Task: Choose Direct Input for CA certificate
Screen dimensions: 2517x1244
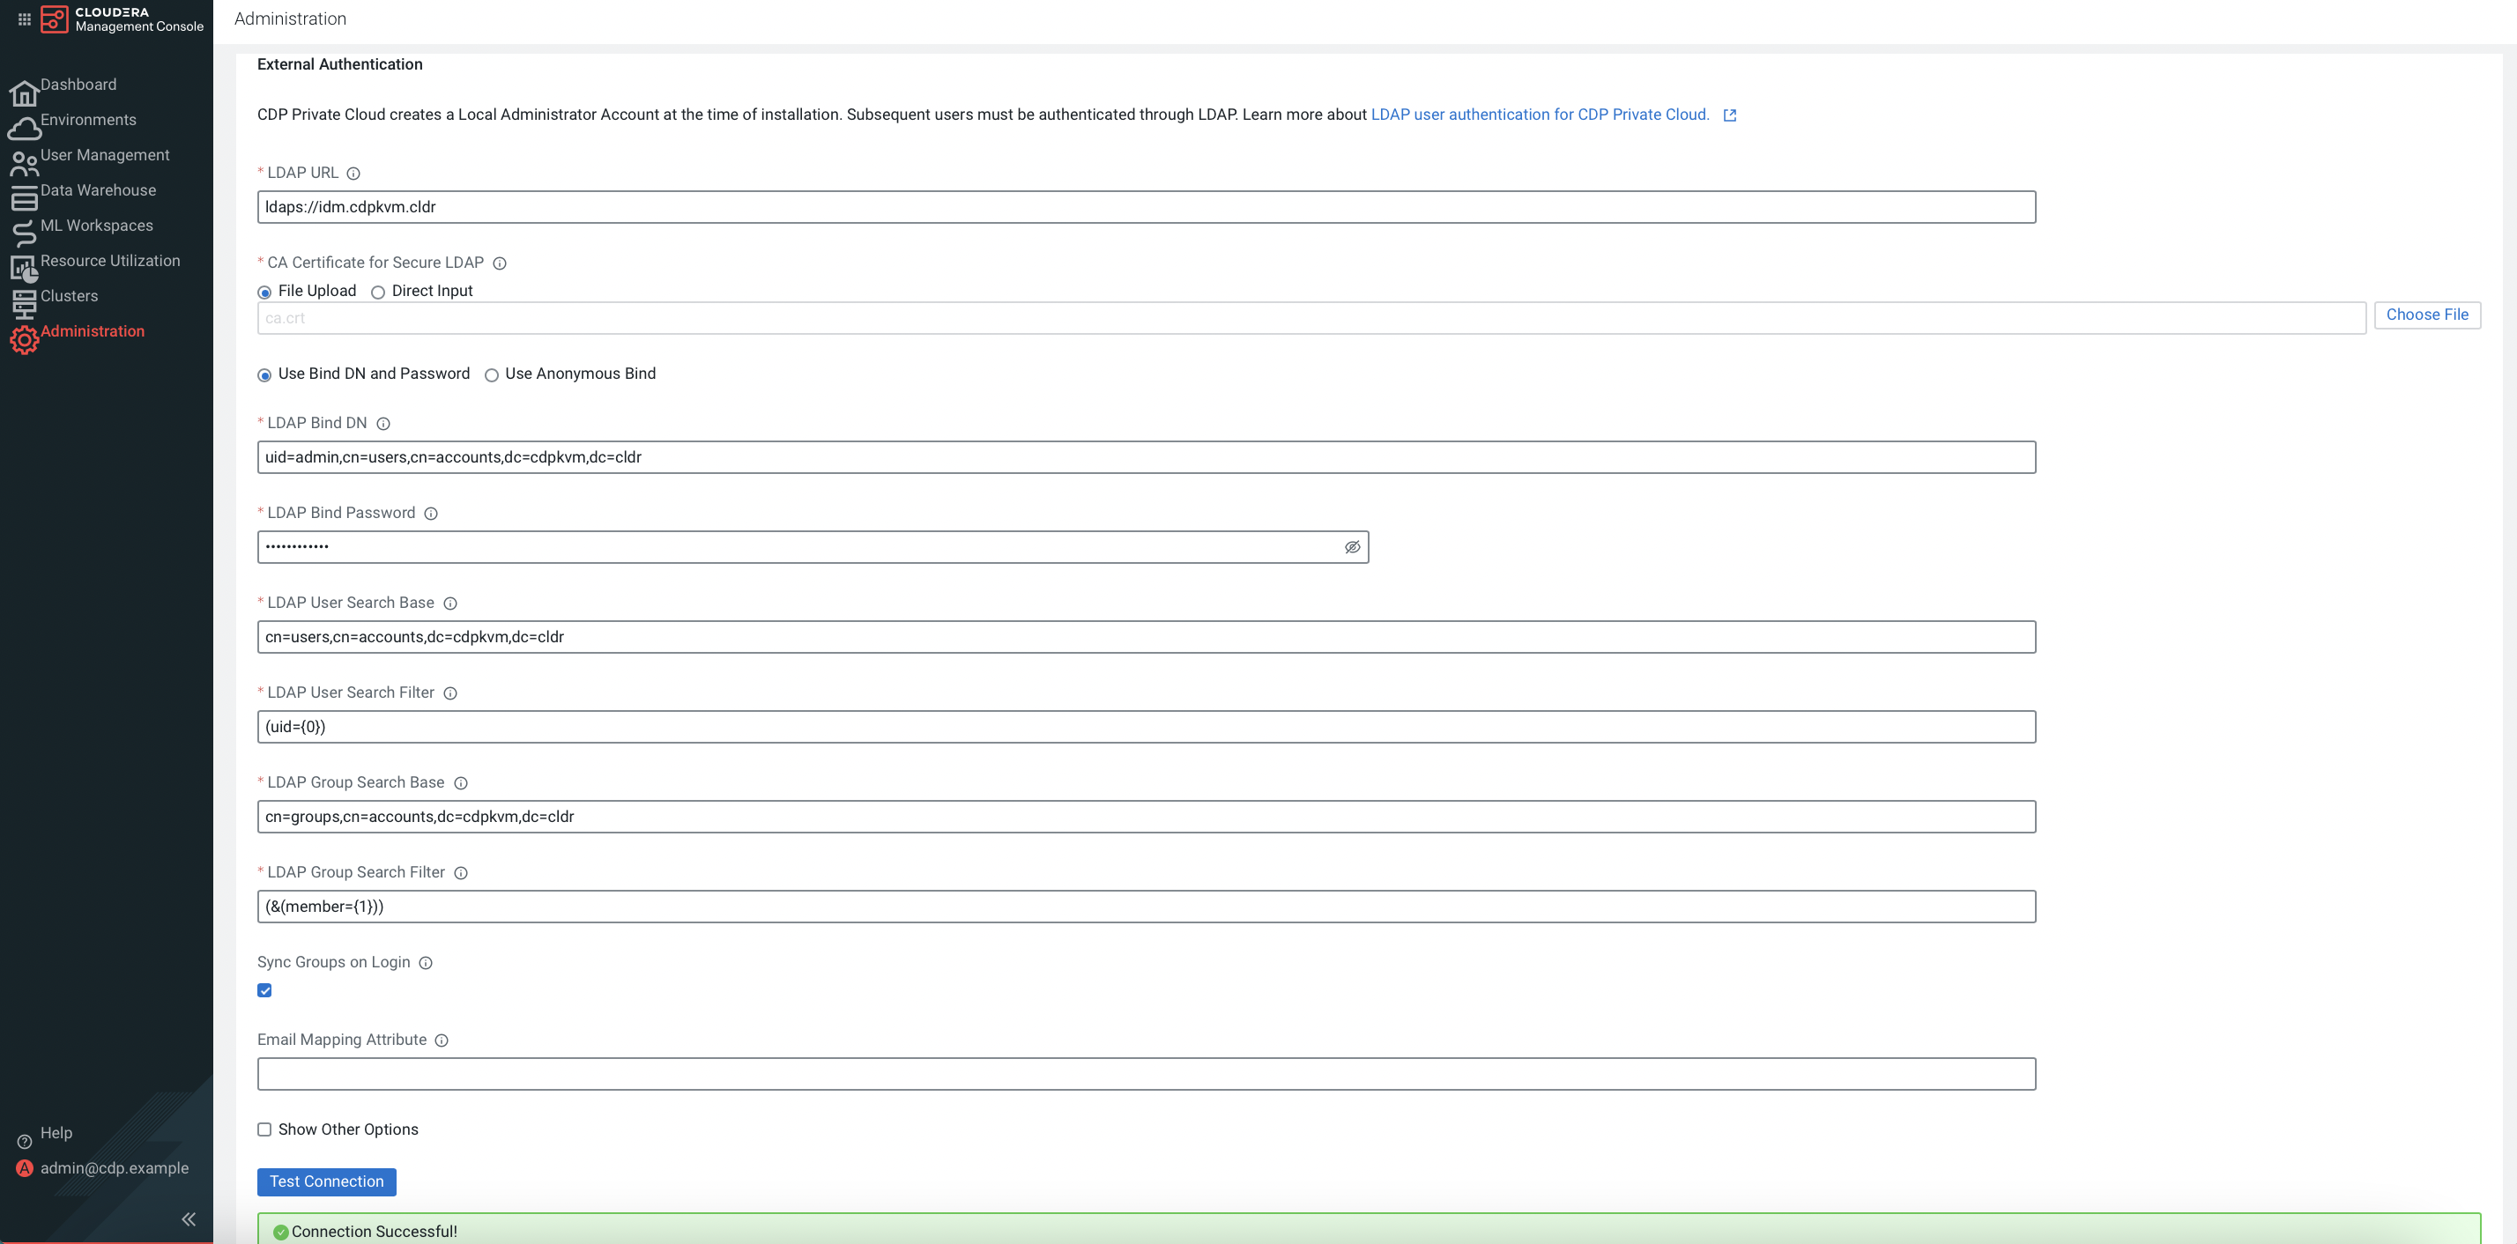Action: [378, 291]
